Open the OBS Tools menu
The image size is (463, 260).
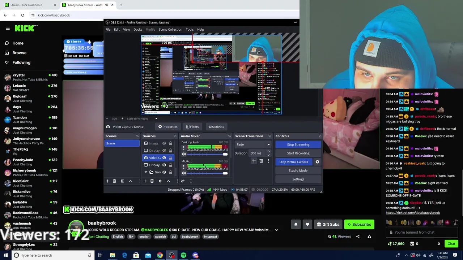(190, 30)
